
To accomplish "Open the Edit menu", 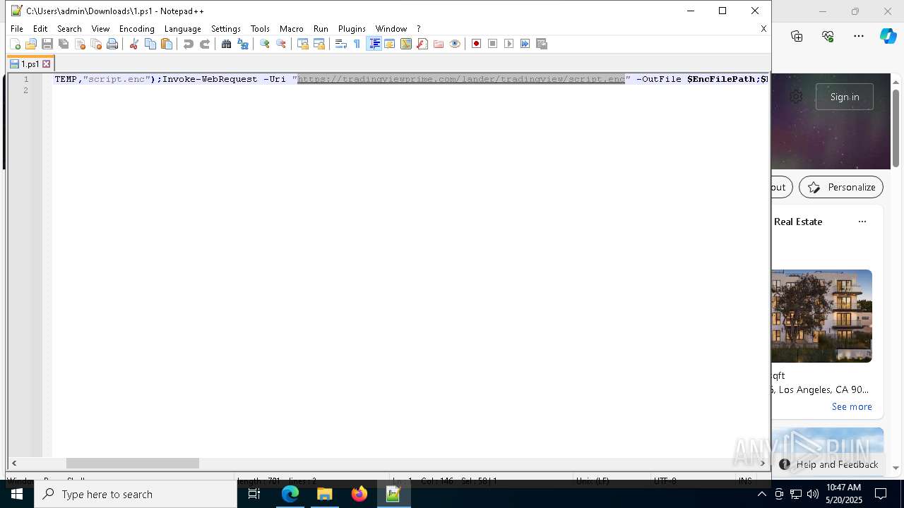I will tap(40, 29).
